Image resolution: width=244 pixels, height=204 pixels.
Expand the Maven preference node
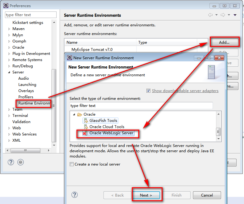(x=9, y=29)
